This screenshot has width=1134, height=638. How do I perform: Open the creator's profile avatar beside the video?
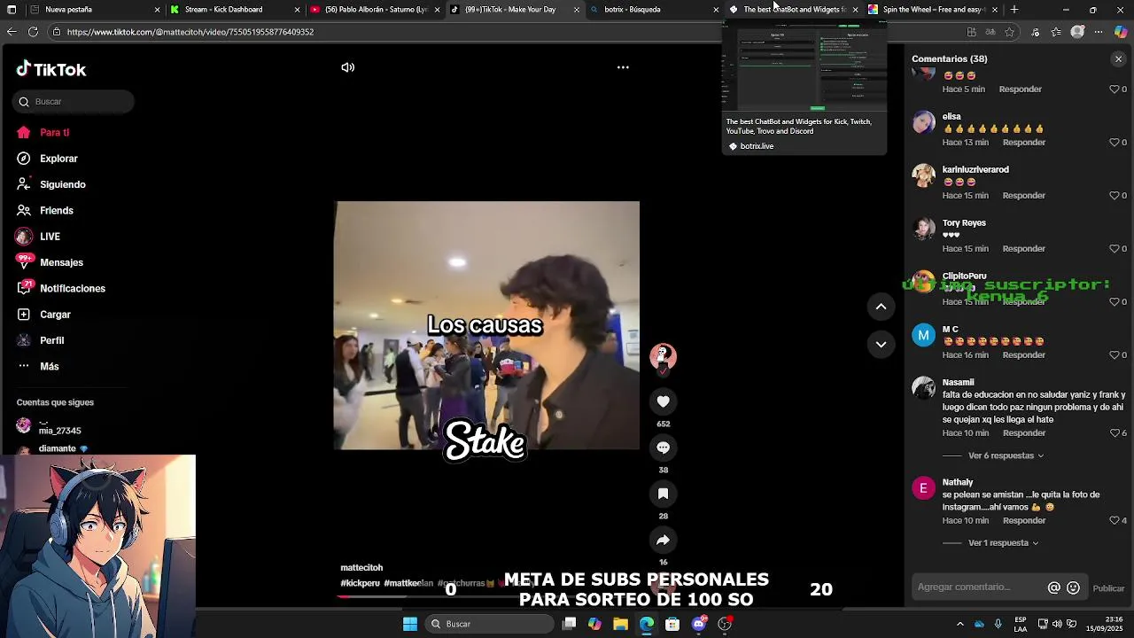tap(663, 356)
